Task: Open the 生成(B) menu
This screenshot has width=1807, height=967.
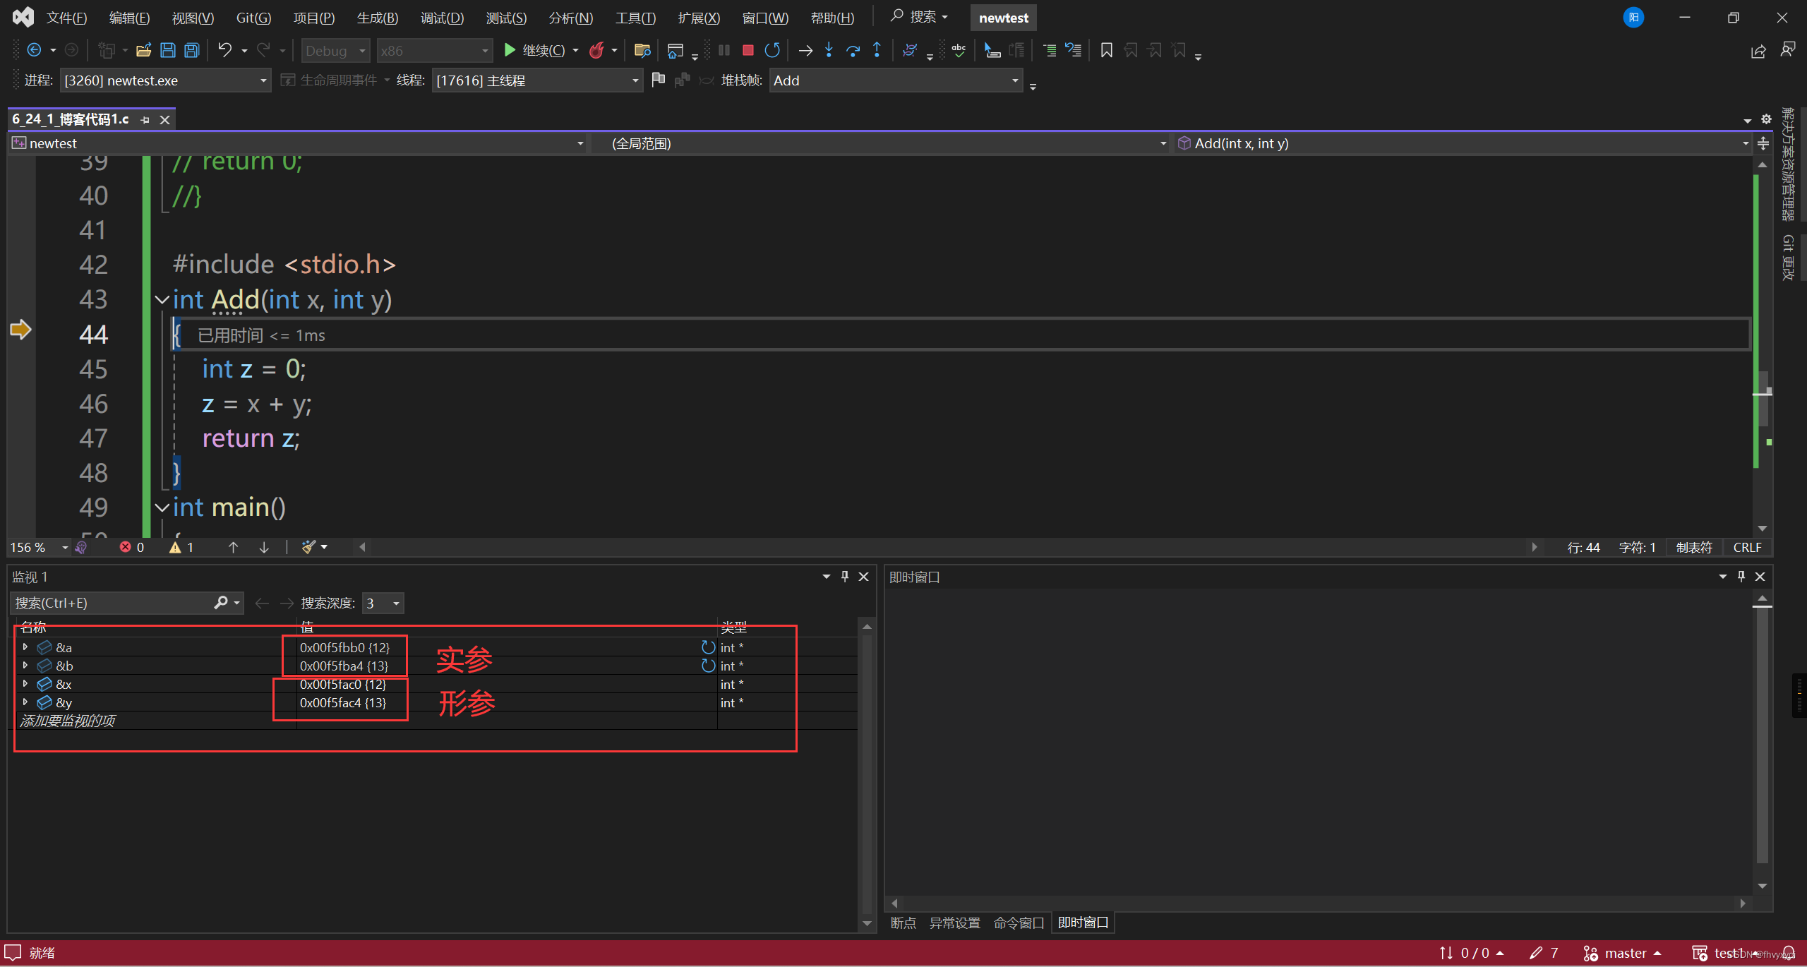Action: (x=378, y=18)
